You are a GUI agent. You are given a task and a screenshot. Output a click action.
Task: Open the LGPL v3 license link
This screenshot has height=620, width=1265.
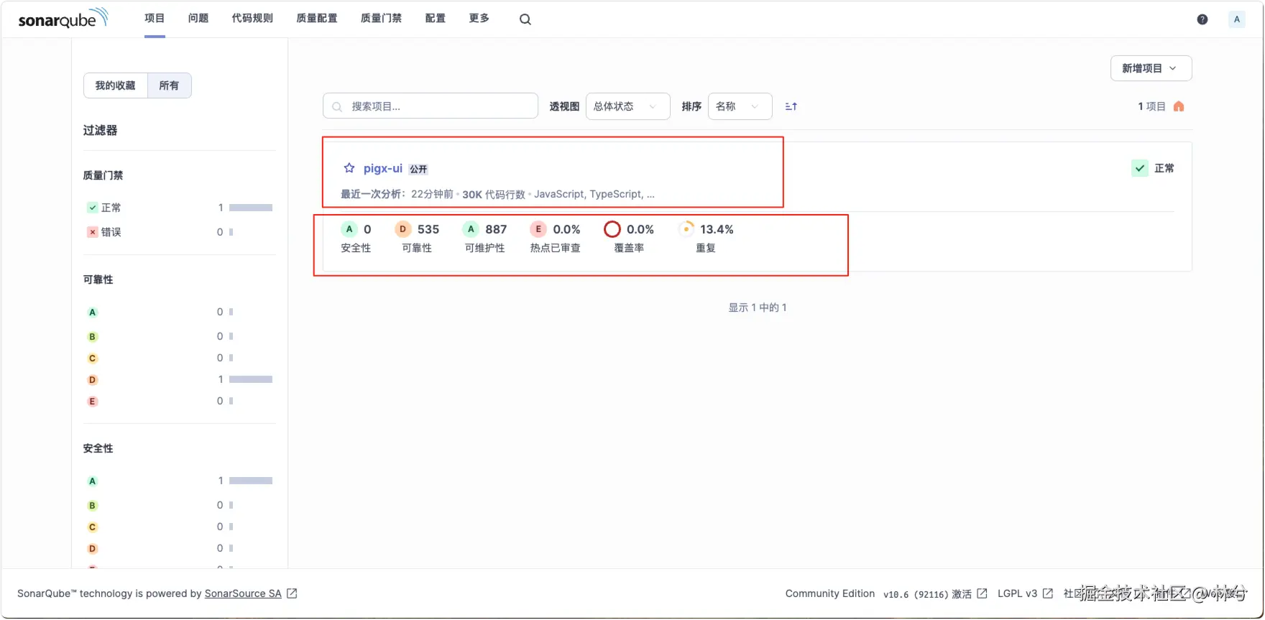point(1017,593)
